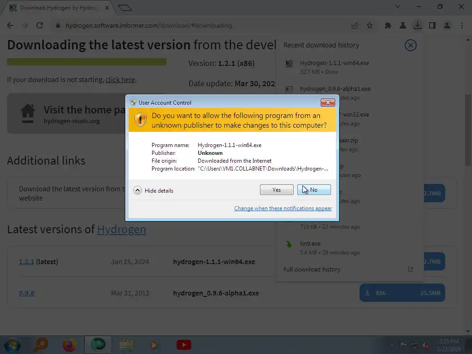Click the Hydrogen-1.1.1-win64.exe file icon
The height and width of the screenshot is (354, 472).
pos(289,63)
